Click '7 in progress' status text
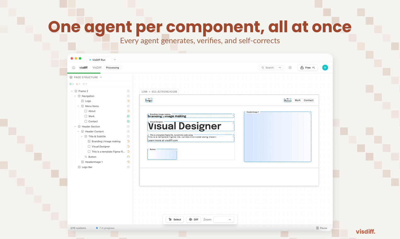Viewport: 400px width, 239px height. (x=107, y=228)
